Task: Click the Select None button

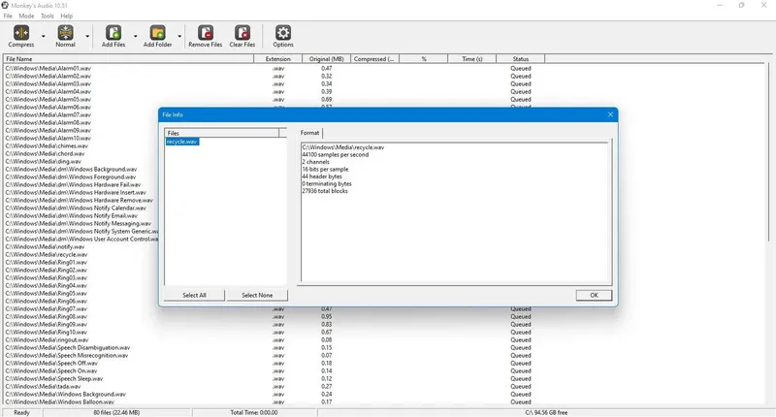Action: click(x=257, y=296)
